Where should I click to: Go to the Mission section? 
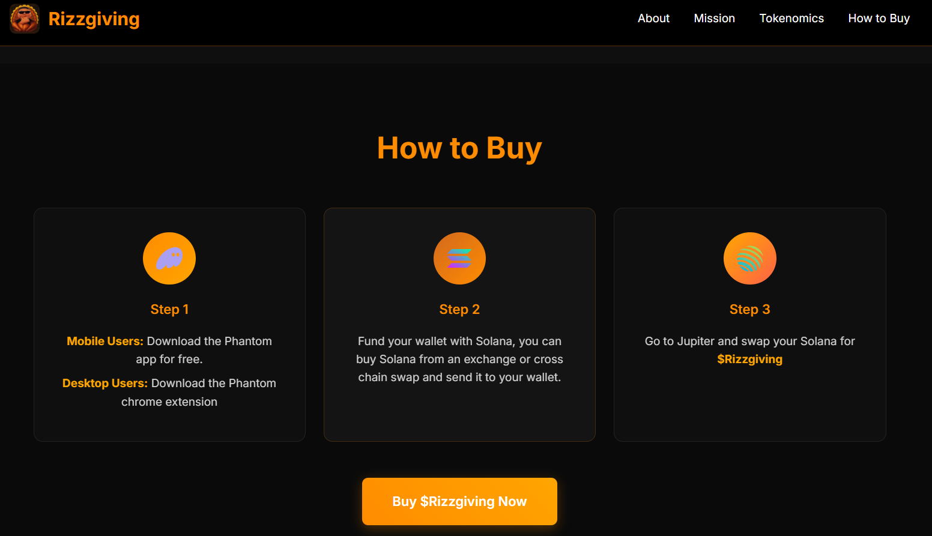(x=714, y=19)
